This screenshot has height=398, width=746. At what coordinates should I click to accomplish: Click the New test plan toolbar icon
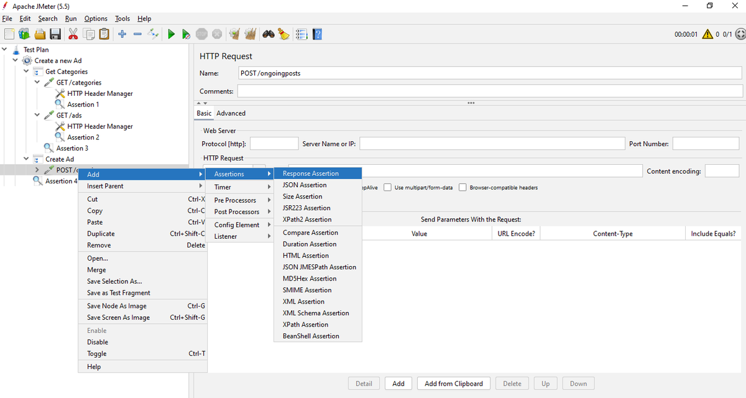[9, 34]
